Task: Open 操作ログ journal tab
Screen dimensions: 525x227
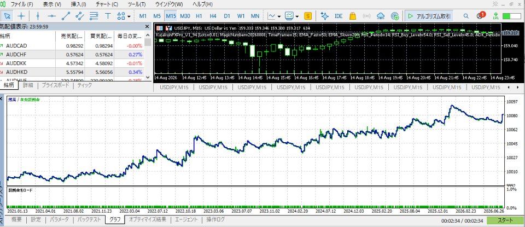Action: click(215, 220)
